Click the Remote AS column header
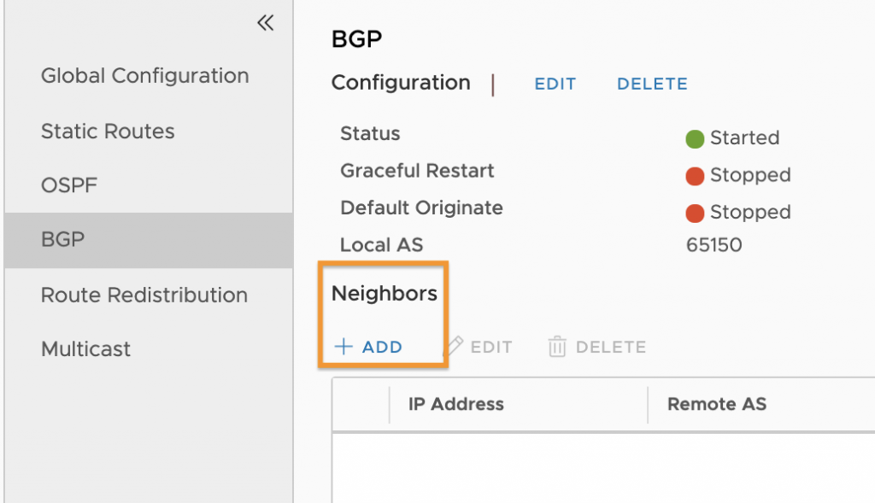Image resolution: width=875 pixels, height=503 pixels. point(717,404)
